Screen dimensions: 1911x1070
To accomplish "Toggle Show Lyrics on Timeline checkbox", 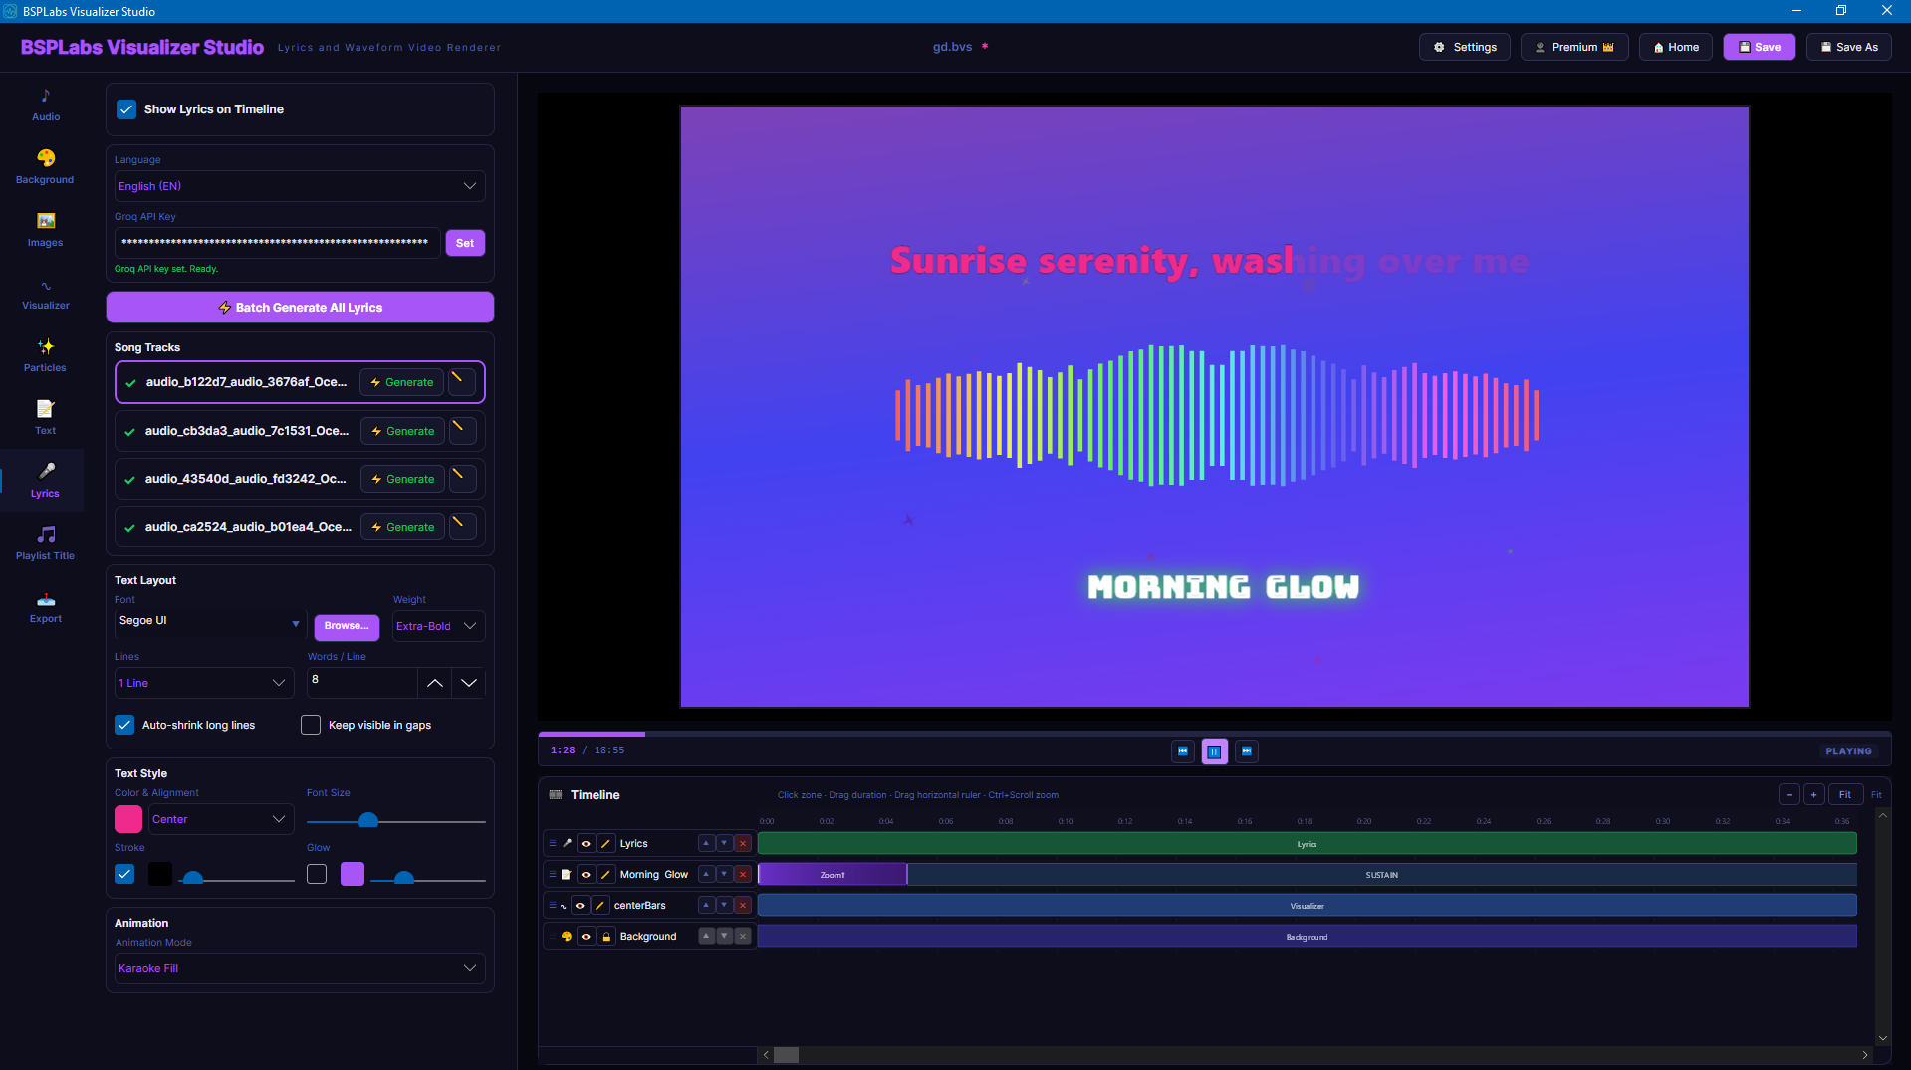I will (x=126, y=109).
